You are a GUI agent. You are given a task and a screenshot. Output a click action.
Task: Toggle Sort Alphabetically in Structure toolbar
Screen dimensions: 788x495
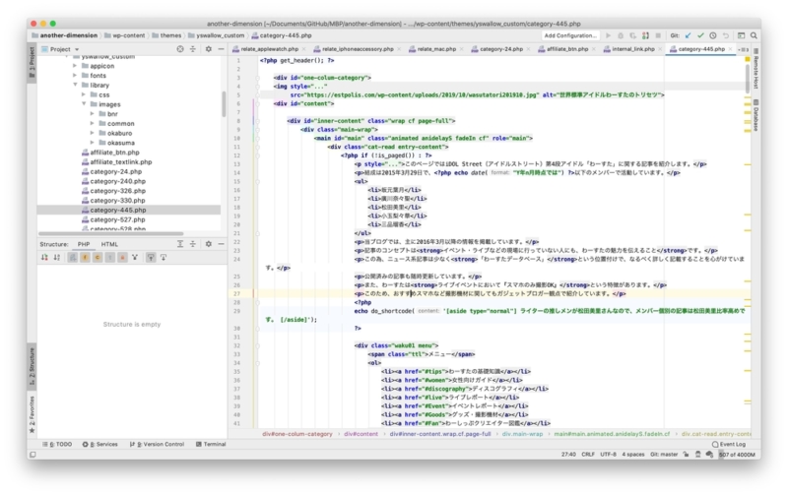coord(57,258)
